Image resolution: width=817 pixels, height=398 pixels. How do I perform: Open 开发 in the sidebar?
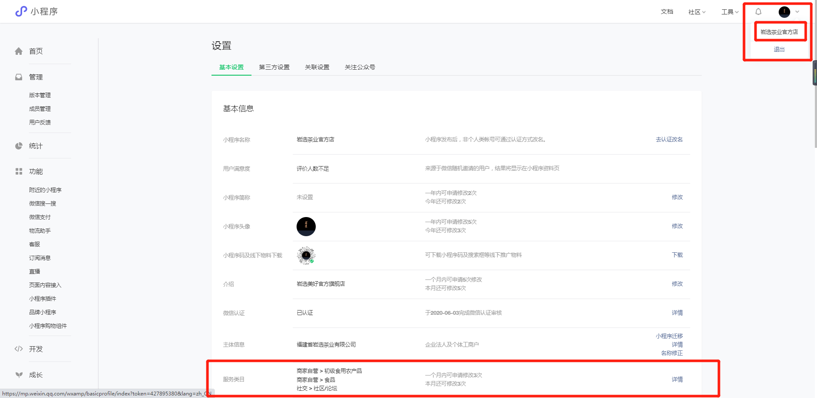point(36,349)
